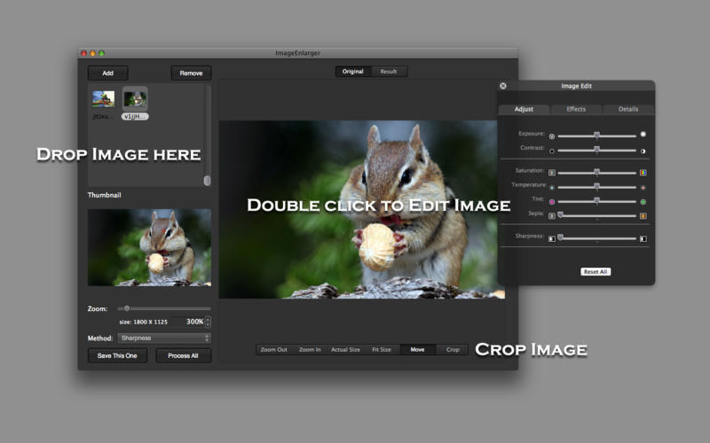Click the size text '1800 X 1125'
Viewport: 710px width, 443px height.
(150, 322)
